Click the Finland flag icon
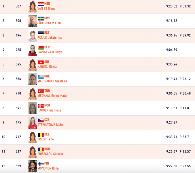The height and width of the screenshot is (173, 195). [41, 163]
